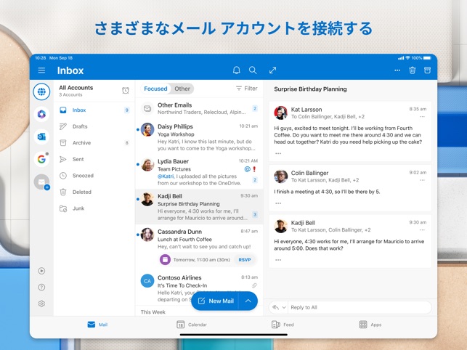Switch to the Feed tab
This screenshot has width=467, height=350.
tap(283, 325)
